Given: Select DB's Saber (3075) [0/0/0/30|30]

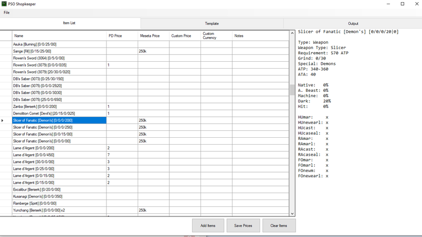Looking at the screenshot, I should point(59,93).
